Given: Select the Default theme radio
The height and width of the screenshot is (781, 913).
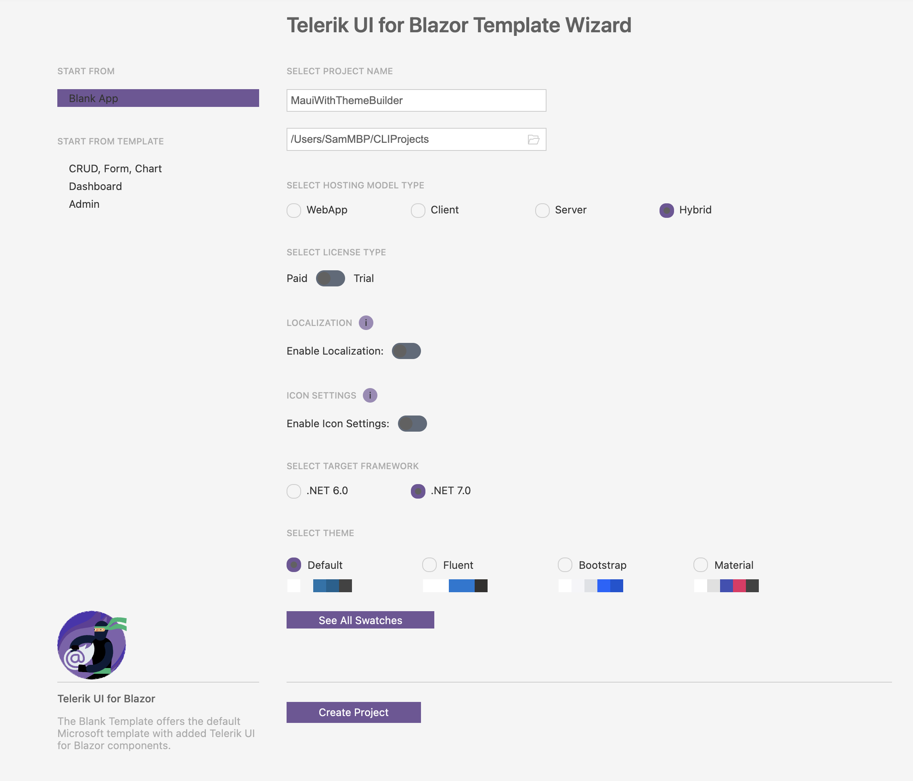Looking at the screenshot, I should pyautogui.click(x=294, y=565).
